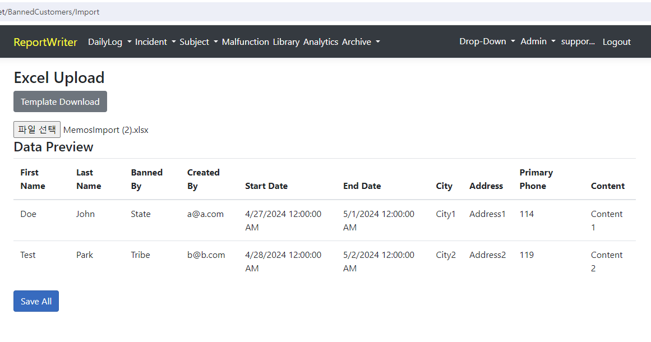Navigate to the Analytics section

321,41
